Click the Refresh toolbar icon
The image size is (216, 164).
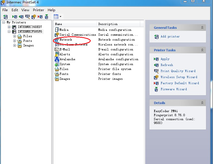click(x=21, y=17)
